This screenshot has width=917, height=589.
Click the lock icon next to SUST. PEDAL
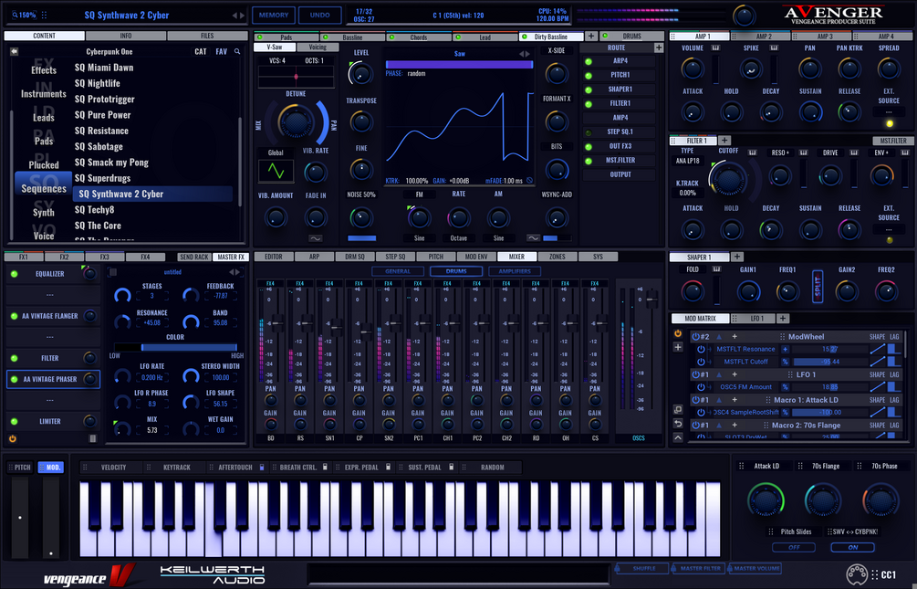pyautogui.click(x=452, y=468)
